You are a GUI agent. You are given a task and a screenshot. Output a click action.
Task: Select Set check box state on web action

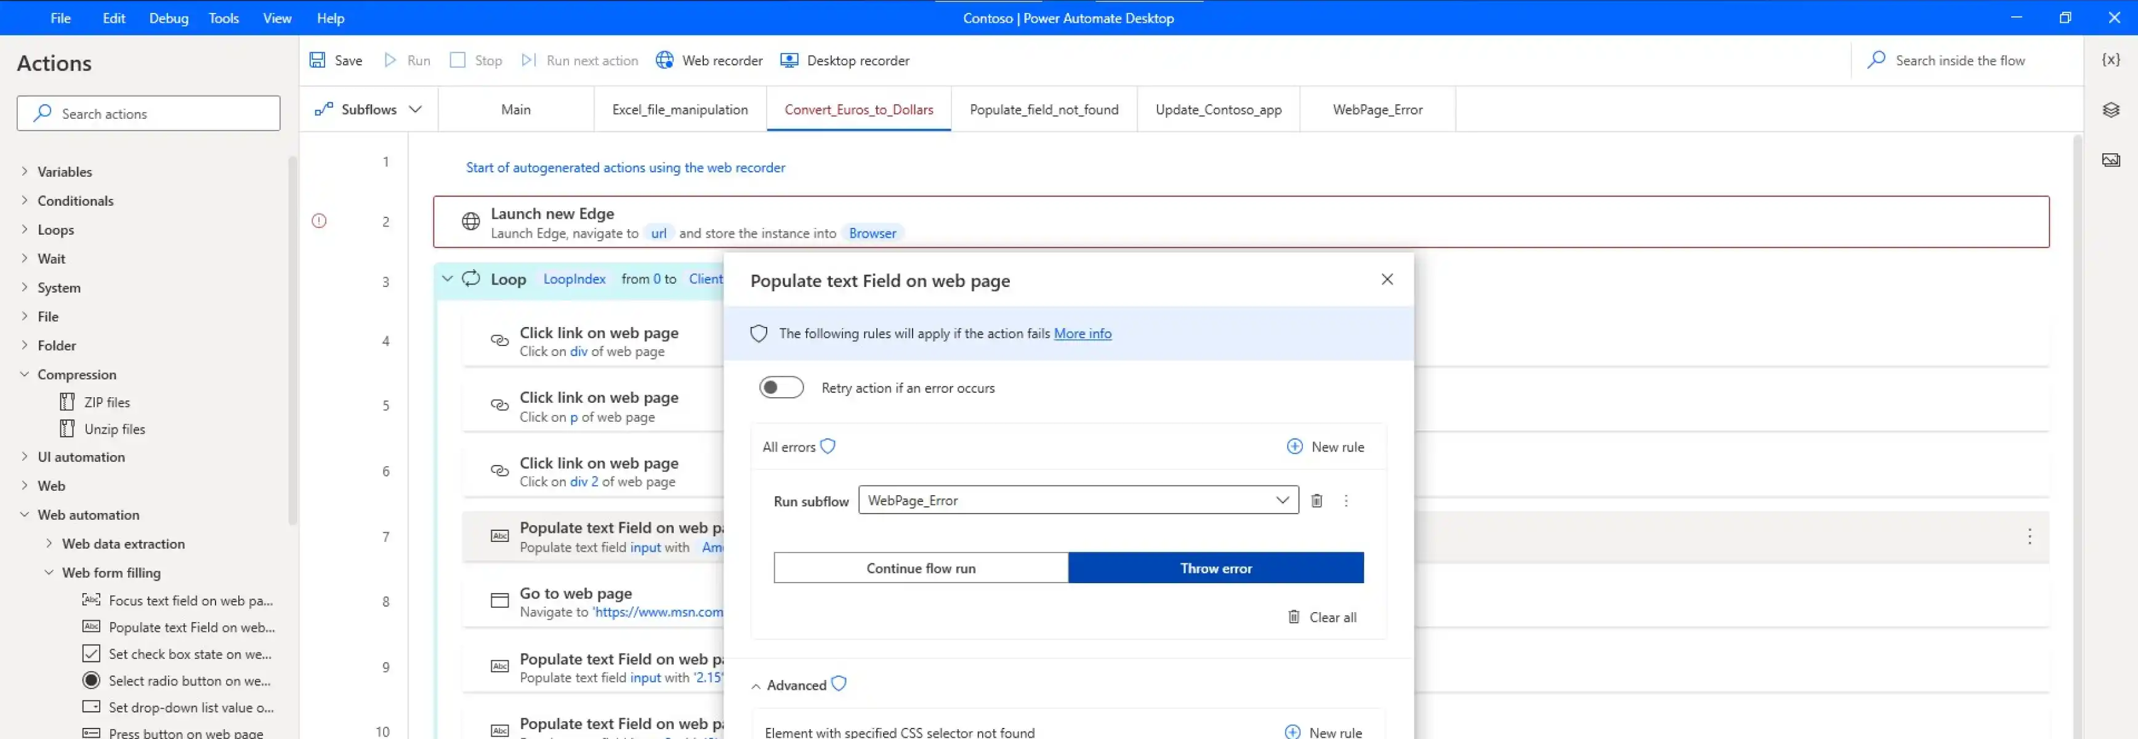177,653
